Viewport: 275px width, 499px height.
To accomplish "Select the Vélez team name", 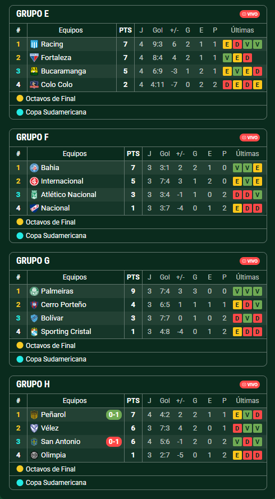I will pyautogui.click(x=49, y=428).
